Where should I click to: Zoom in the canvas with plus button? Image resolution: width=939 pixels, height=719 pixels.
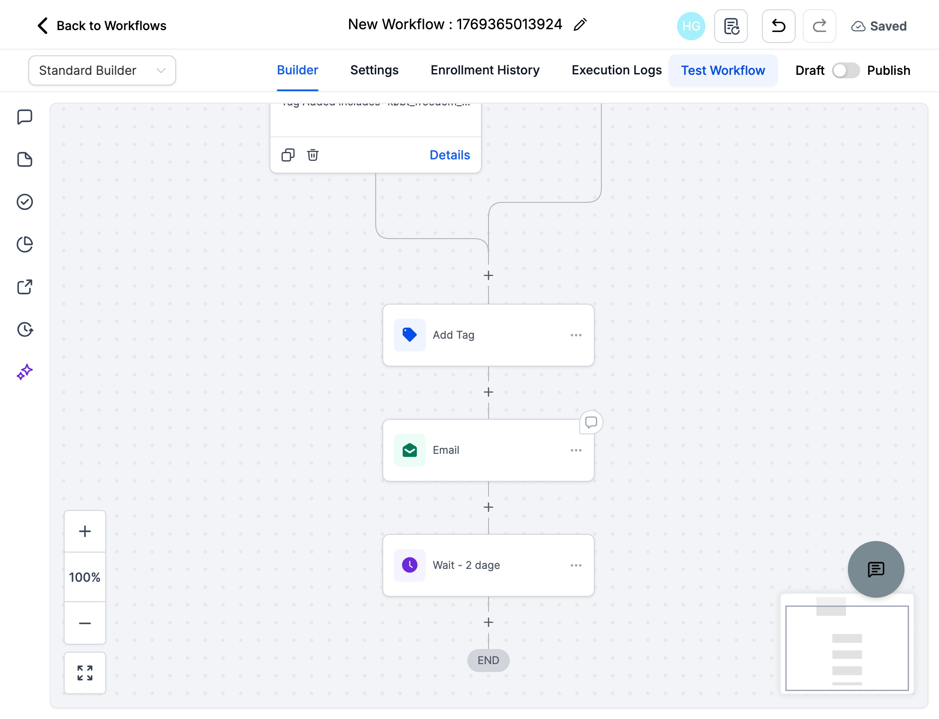85,531
